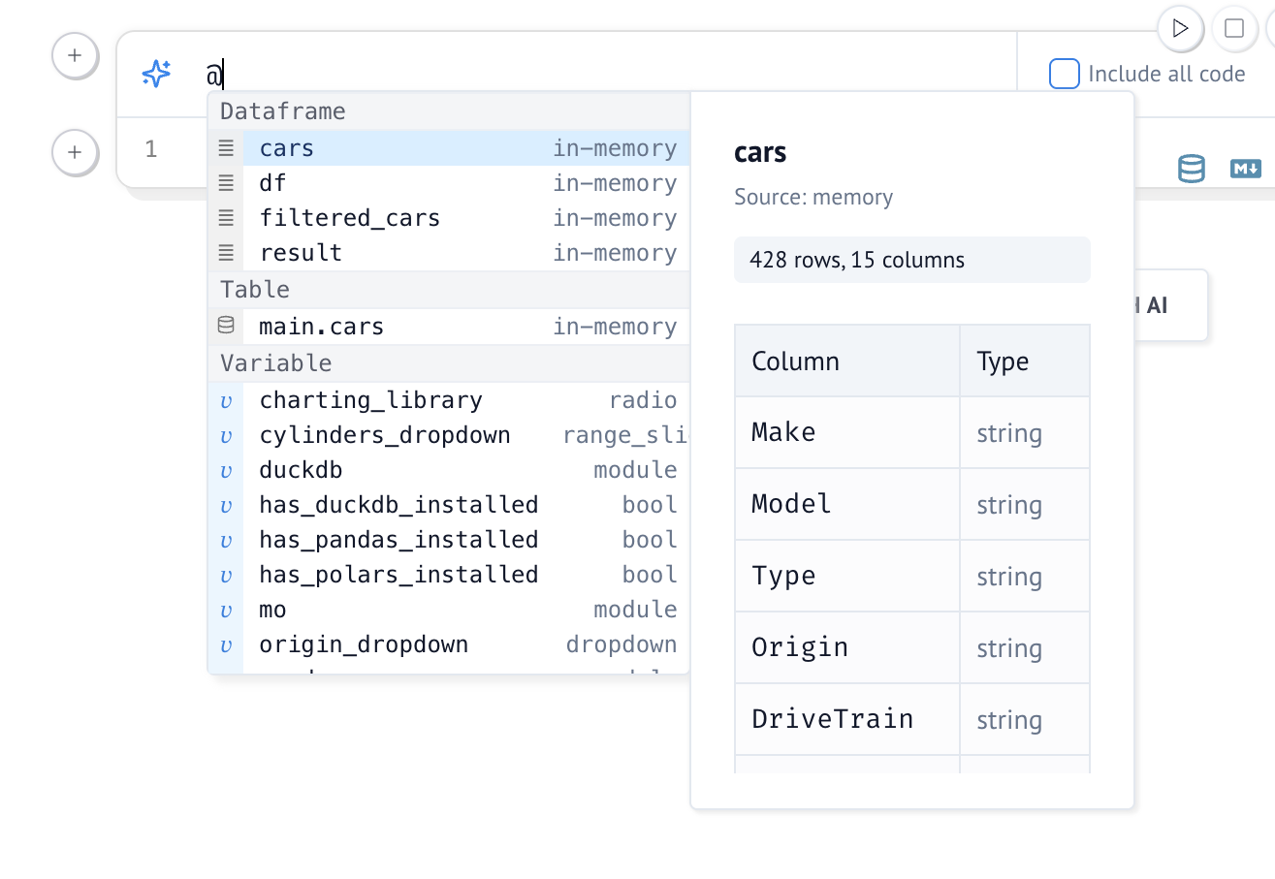Viewport: 1275px width, 879px height.
Task: Add cell below with lower plus button
Action: pos(75,152)
